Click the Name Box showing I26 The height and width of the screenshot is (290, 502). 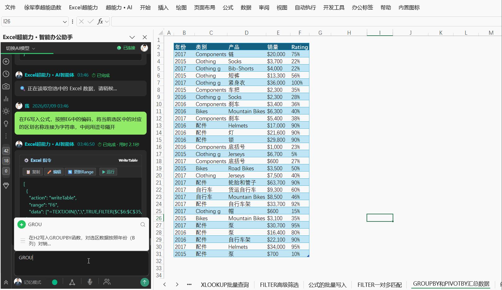point(31,21)
